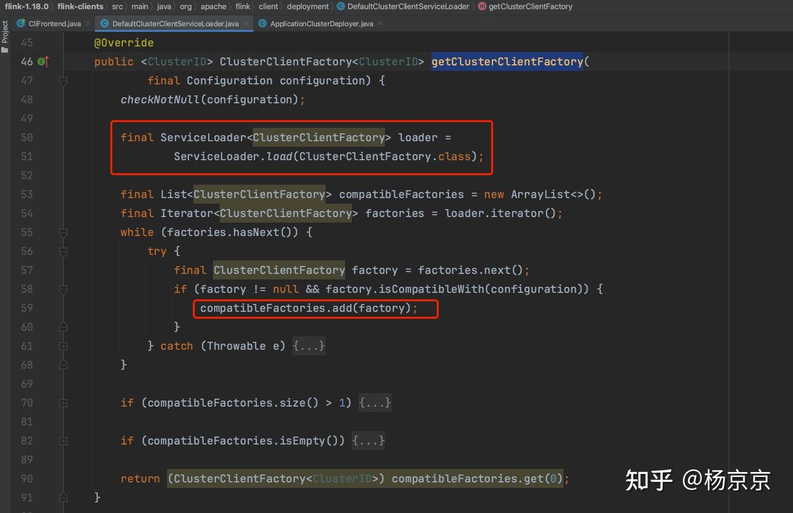
Task: Click the class icon beside DefaultClusterClientServiceLoader breadcrumb
Action: 340,7
